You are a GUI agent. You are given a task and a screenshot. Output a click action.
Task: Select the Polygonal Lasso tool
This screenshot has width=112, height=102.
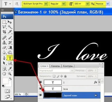4,27
